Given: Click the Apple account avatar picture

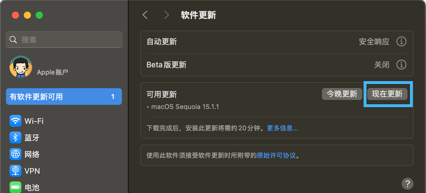Looking at the screenshot, I should click(x=21, y=67).
